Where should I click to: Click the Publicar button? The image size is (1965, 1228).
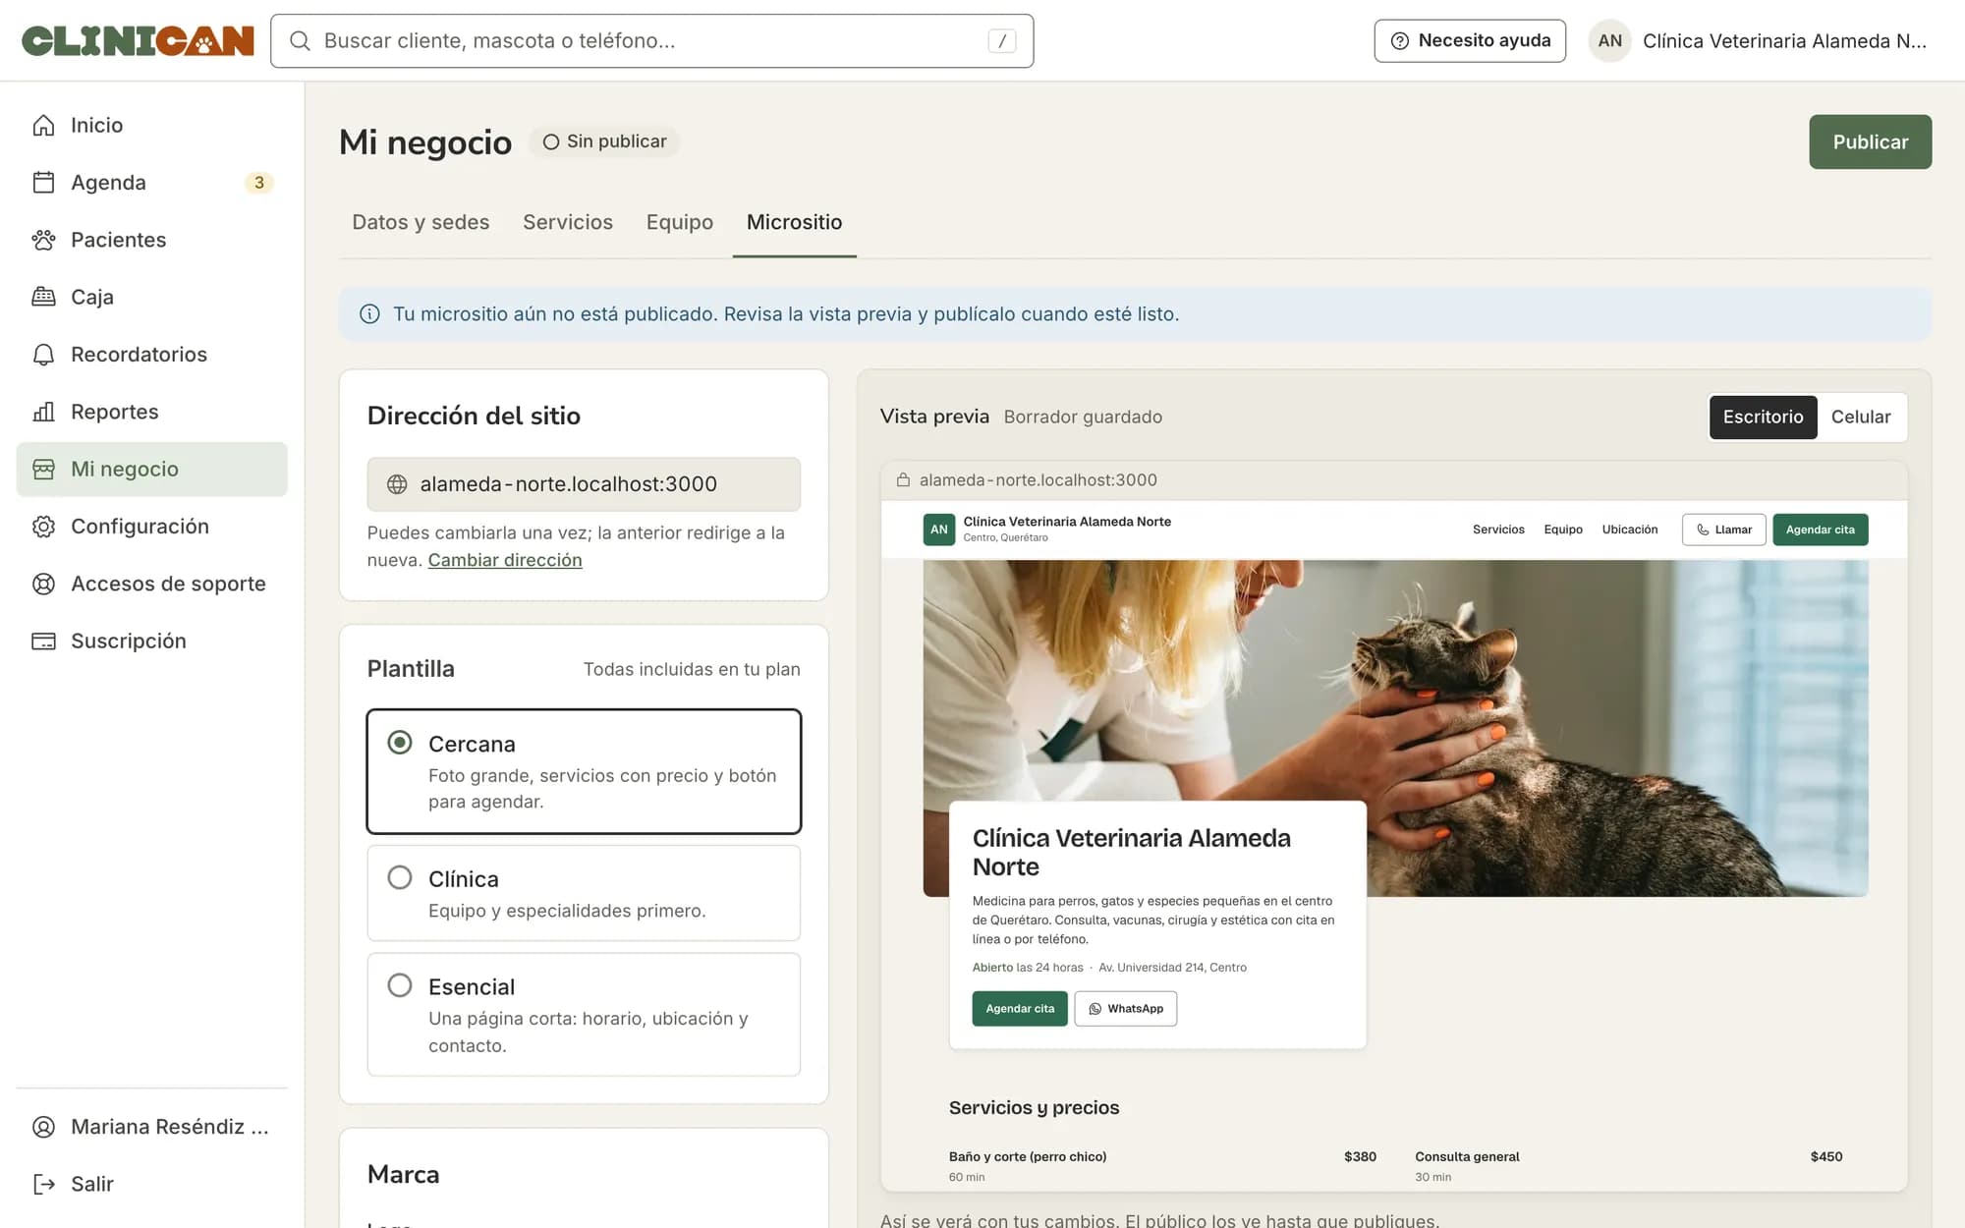click(1870, 141)
